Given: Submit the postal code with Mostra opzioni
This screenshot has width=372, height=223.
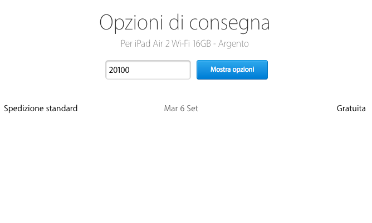Looking at the screenshot, I should coord(232,70).
